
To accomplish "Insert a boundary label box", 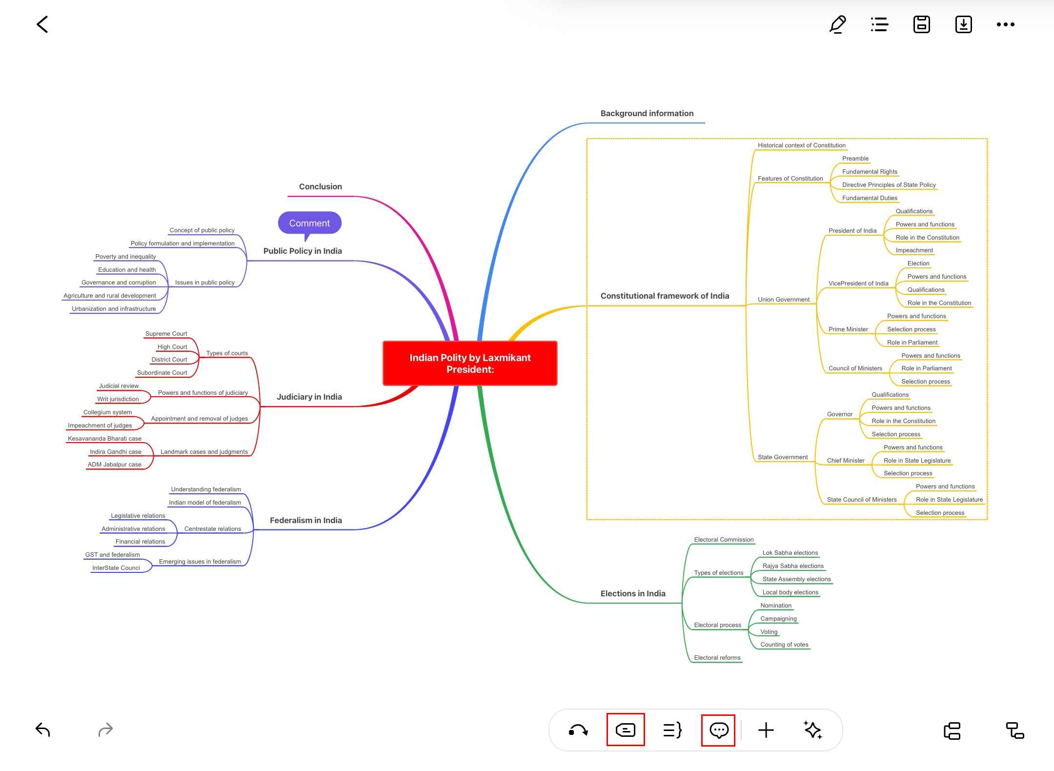I will 626,730.
